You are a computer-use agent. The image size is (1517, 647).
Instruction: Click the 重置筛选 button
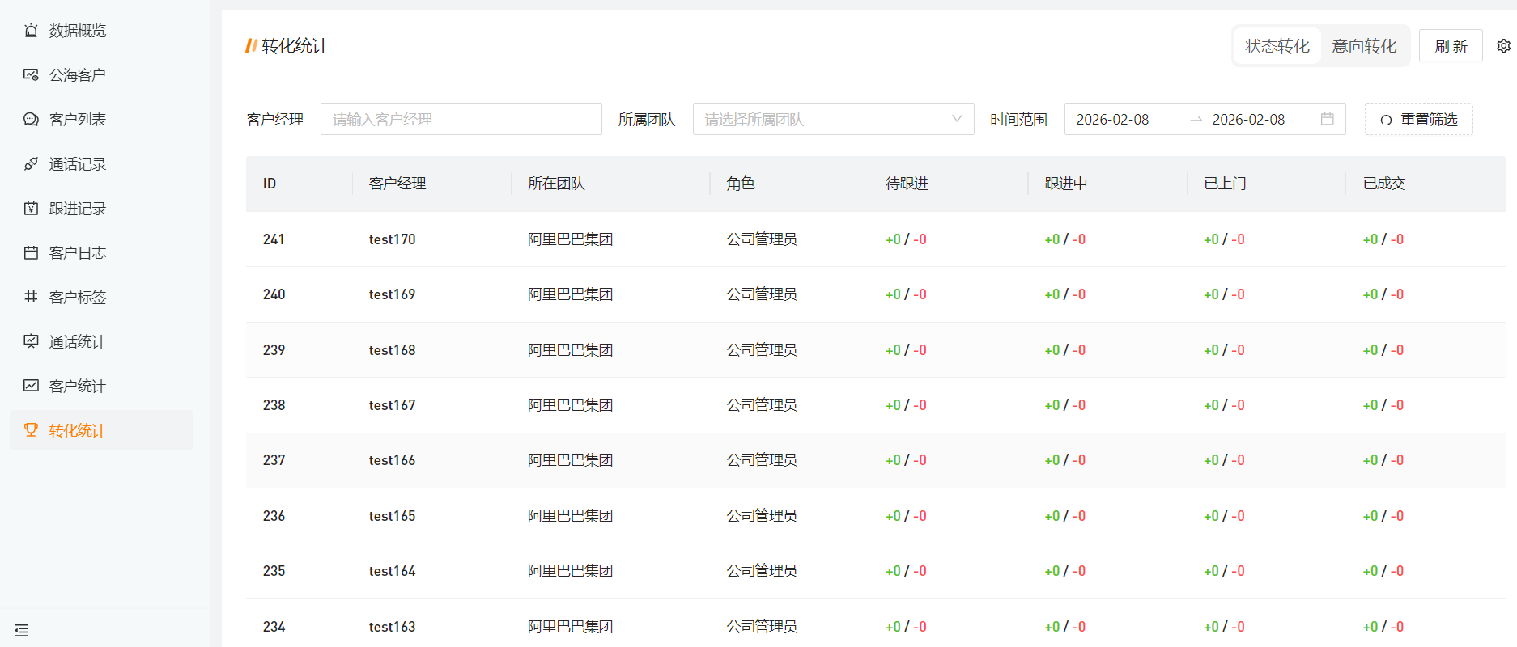(x=1418, y=120)
